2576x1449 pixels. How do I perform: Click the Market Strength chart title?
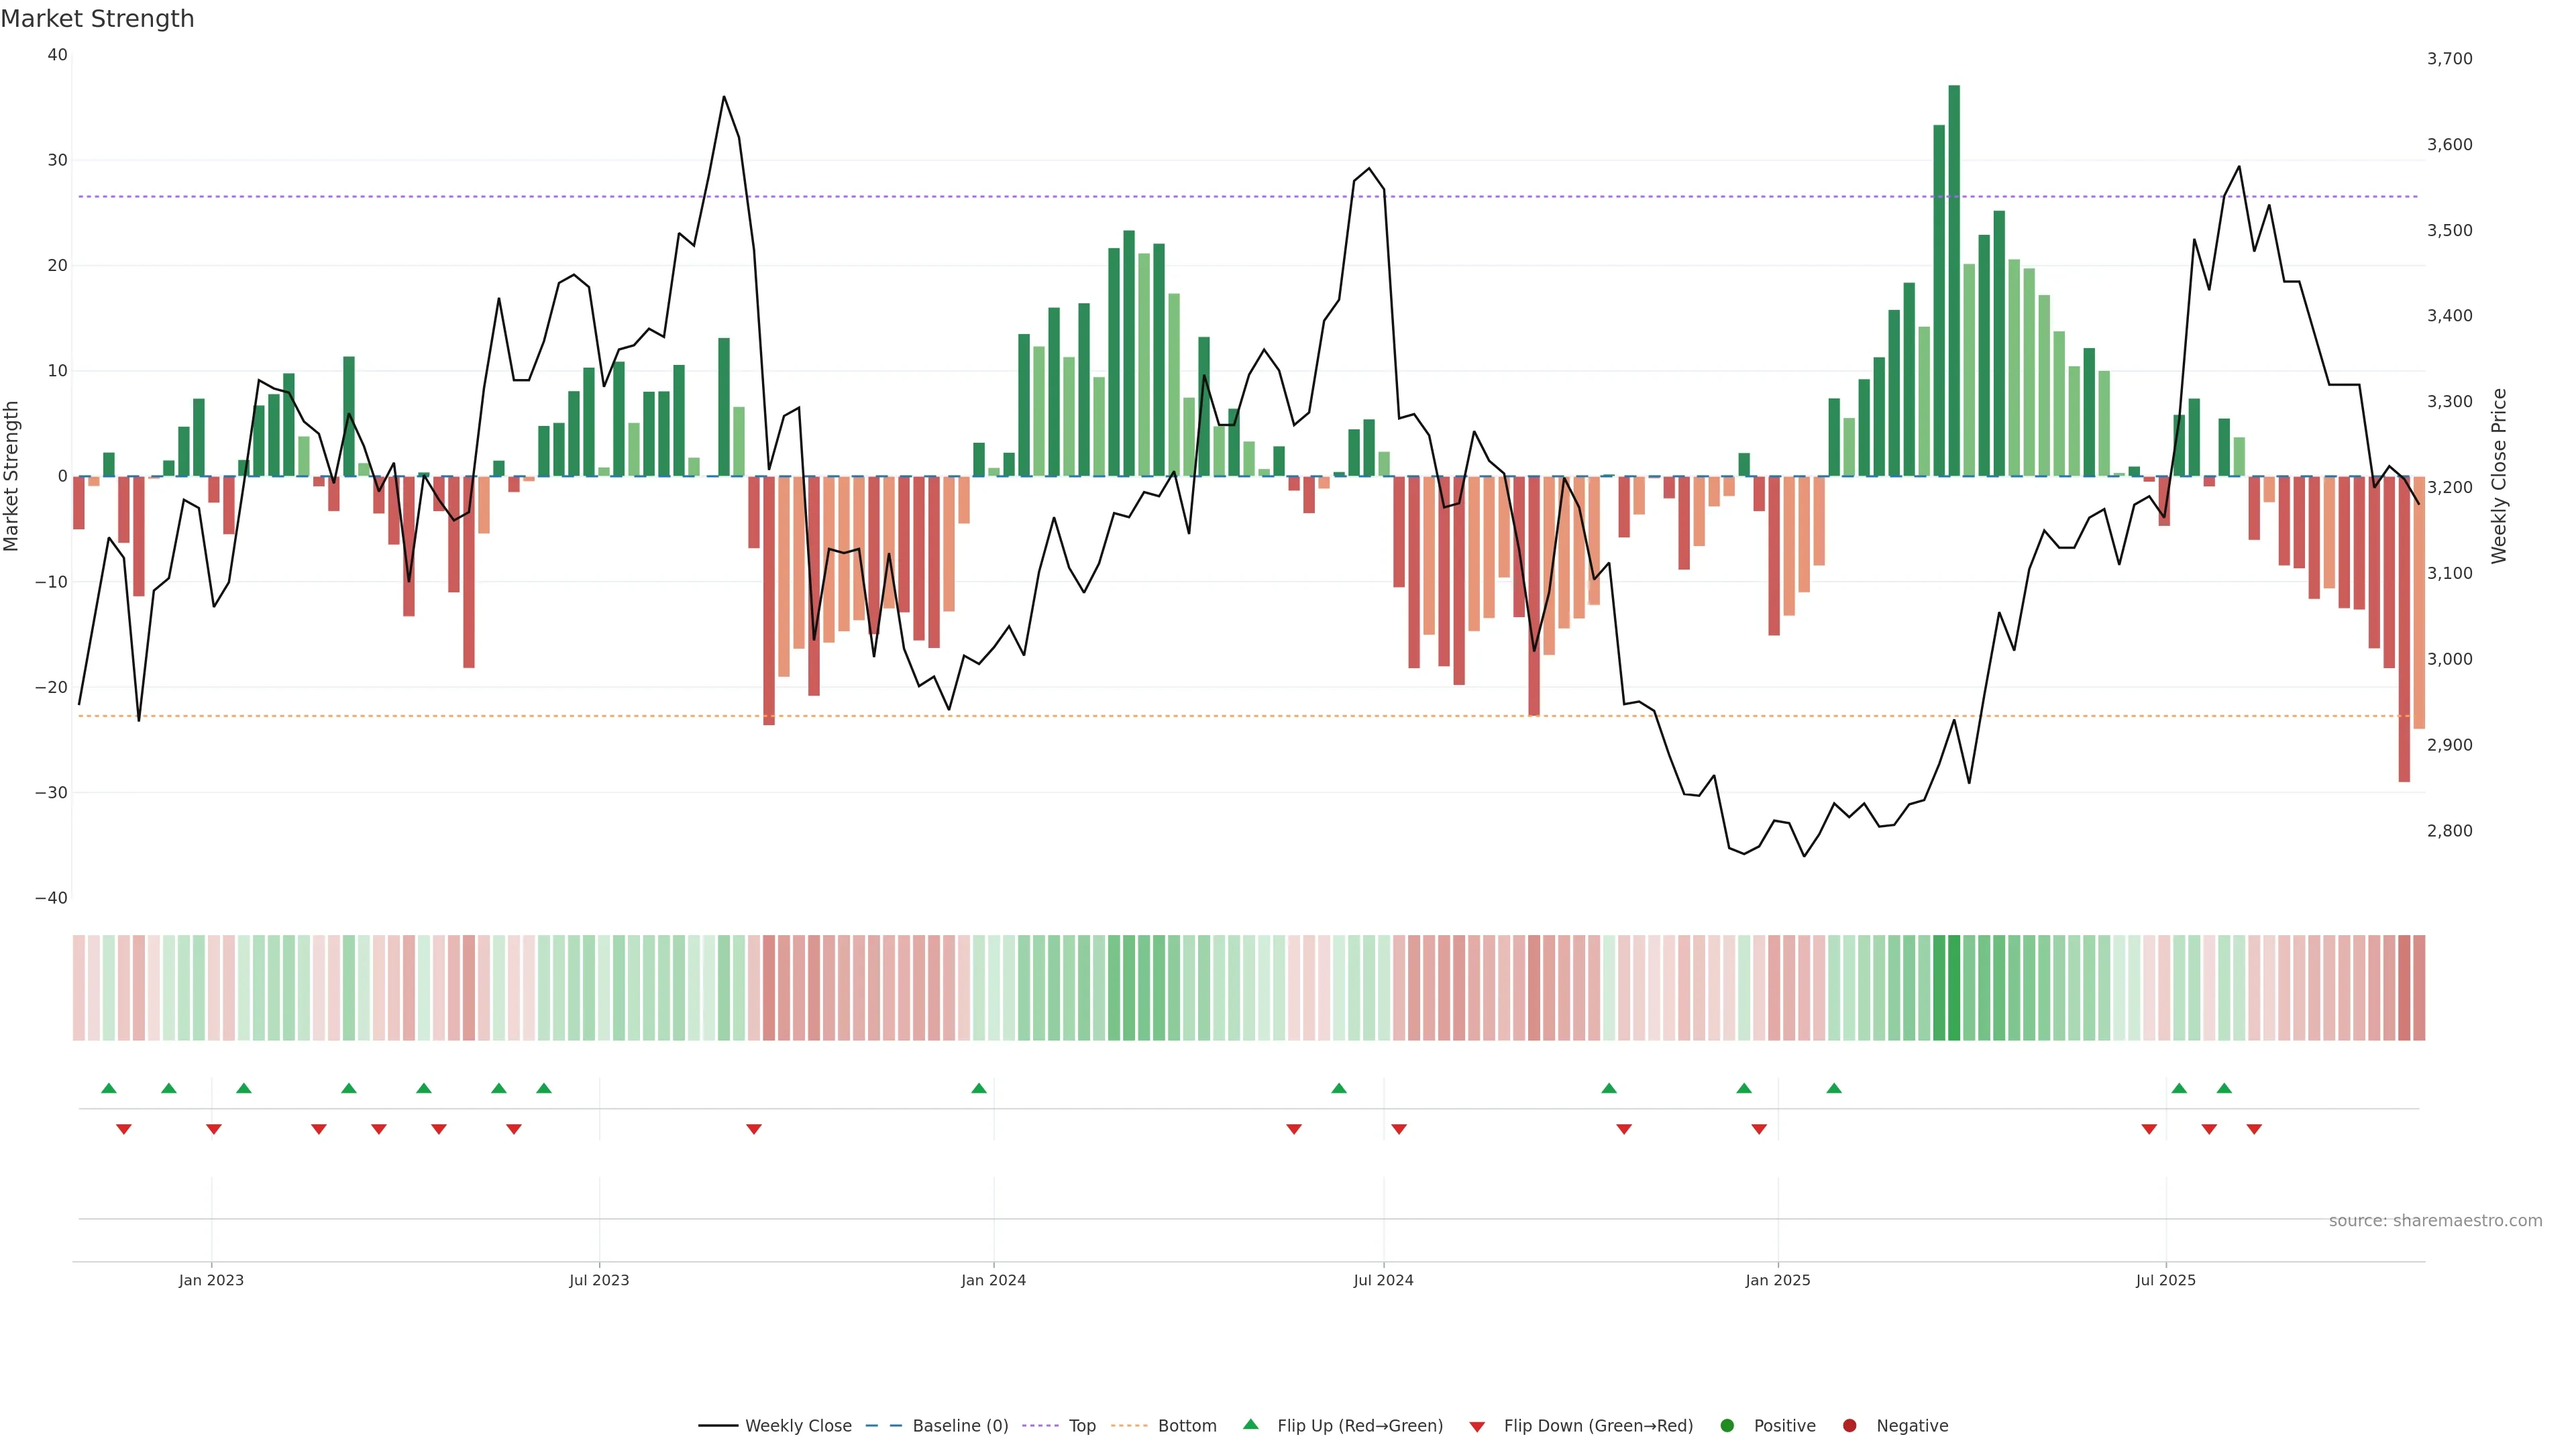point(97,19)
